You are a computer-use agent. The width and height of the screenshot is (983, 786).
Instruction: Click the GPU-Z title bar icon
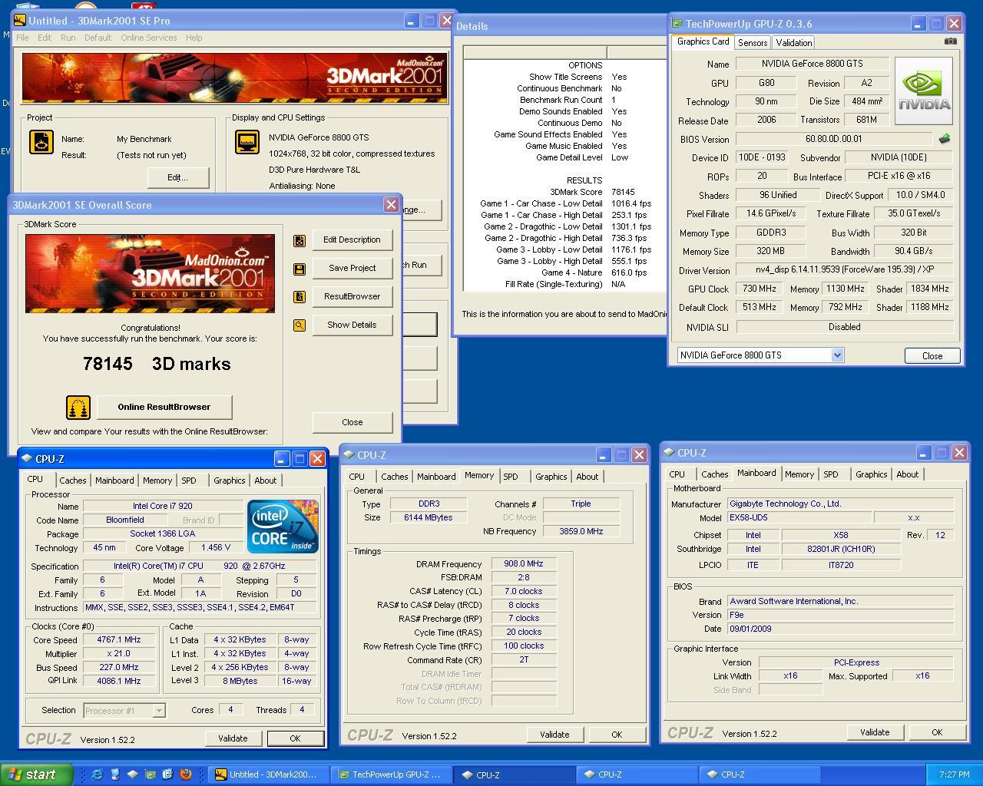[677, 24]
